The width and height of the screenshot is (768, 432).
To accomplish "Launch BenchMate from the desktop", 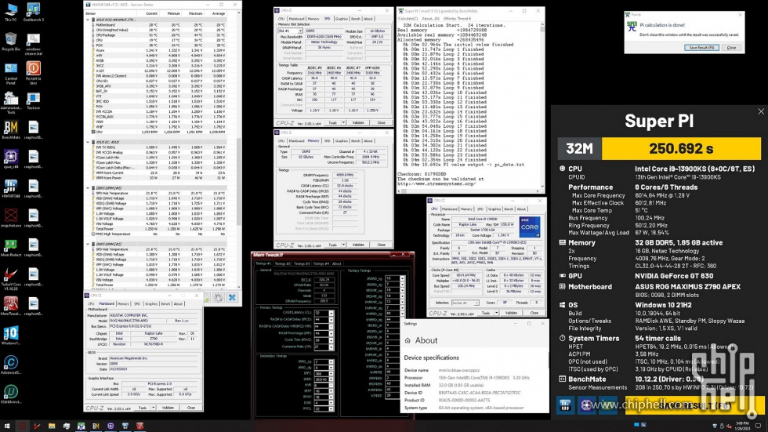I will coord(11,130).
